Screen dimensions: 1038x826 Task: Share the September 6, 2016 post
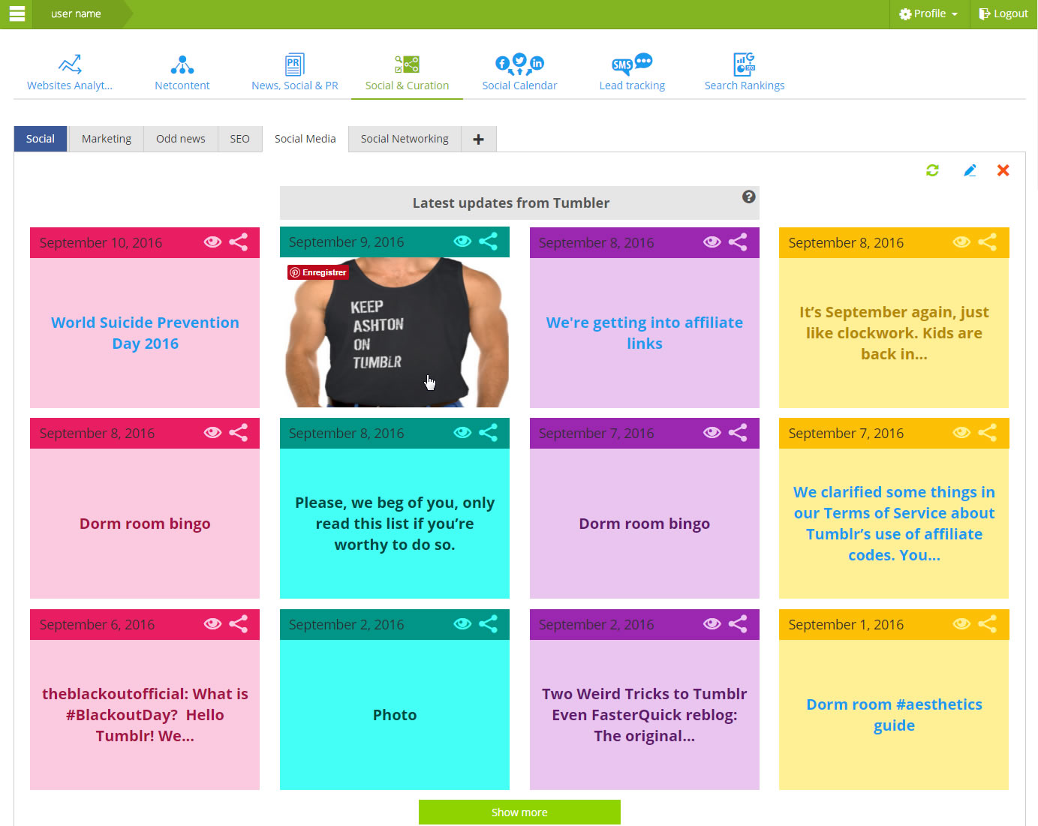pos(239,624)
